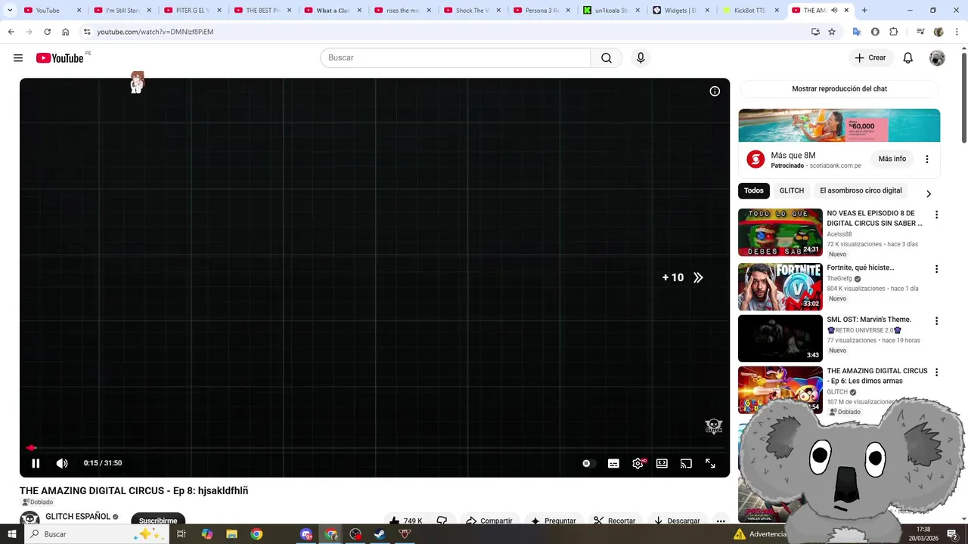The image size is (968, 544).
Task: Open the tab search dropdown arrow
Action: [10, 11]
